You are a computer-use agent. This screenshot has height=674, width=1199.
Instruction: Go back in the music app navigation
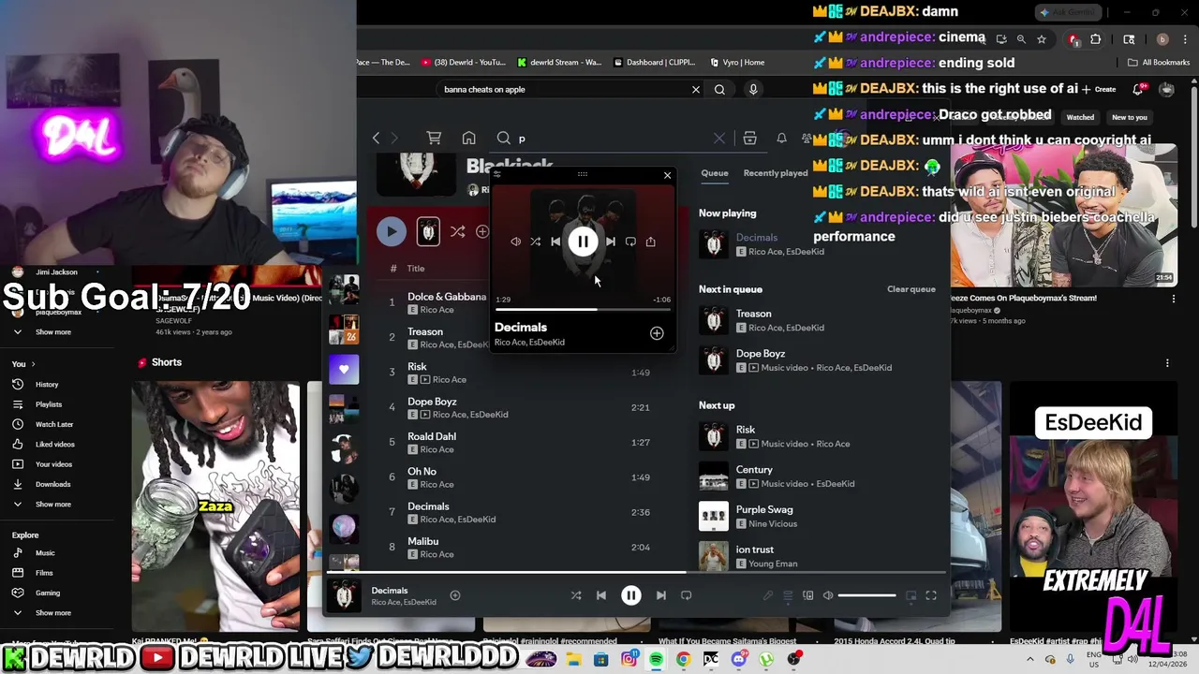pyautogui.click(x=377, y=139)
